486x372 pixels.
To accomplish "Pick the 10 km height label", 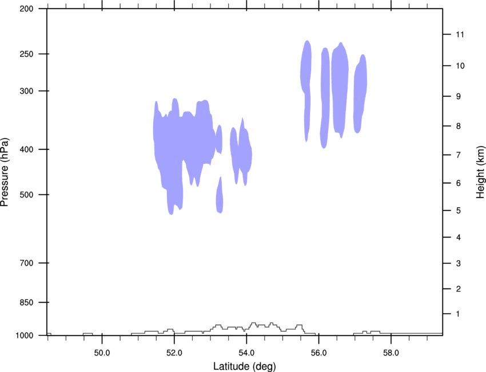I will point(460,66).
